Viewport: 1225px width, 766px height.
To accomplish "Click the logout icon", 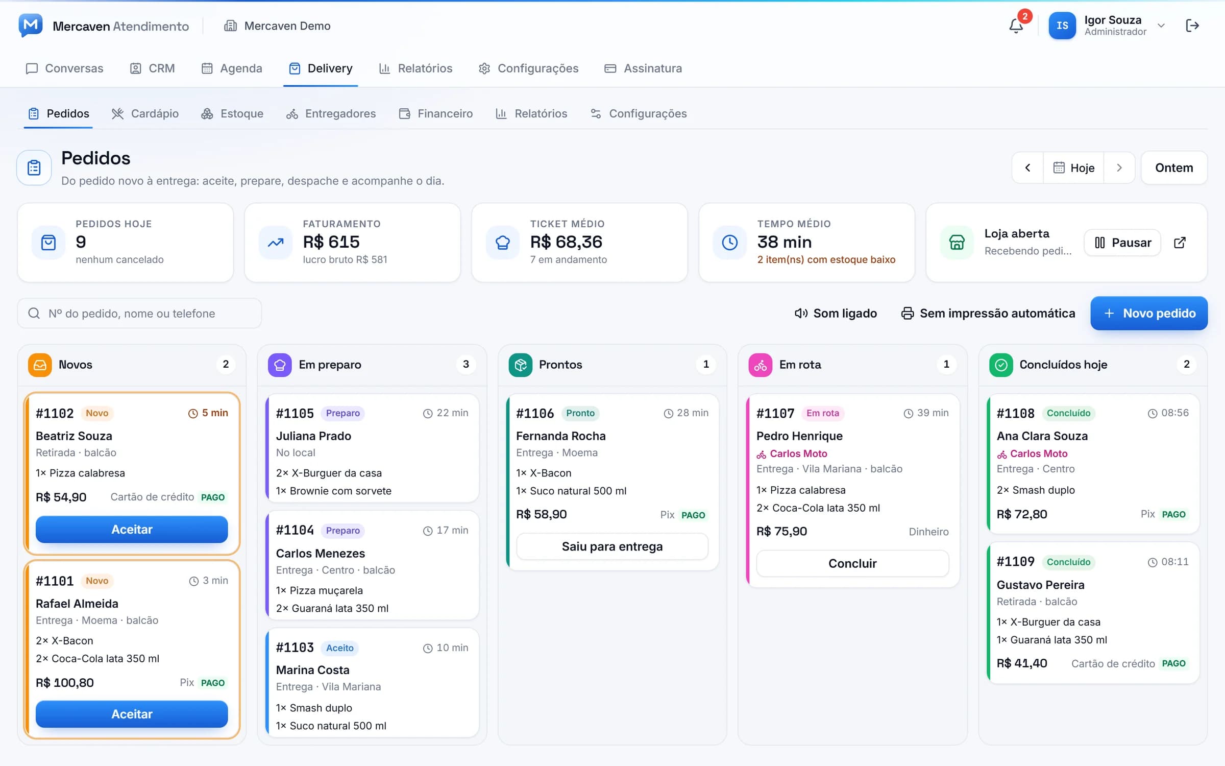I will coord(1192,26).
